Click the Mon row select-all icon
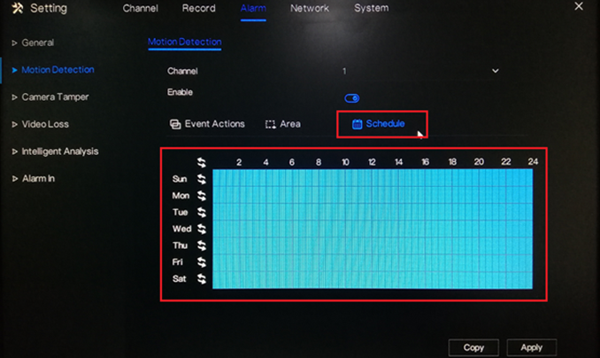Screen dimensions: 600x358 pos(201,196)
